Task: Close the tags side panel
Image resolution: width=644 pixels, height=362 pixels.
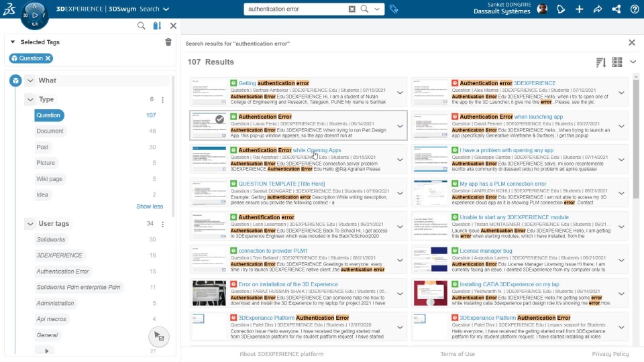Action: [x=173, y=26]
